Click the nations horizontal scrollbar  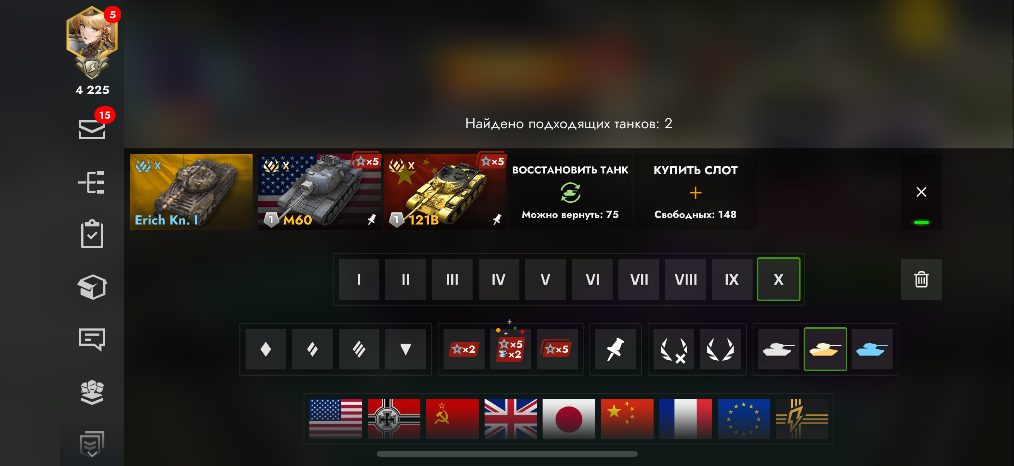click(507, 454)
